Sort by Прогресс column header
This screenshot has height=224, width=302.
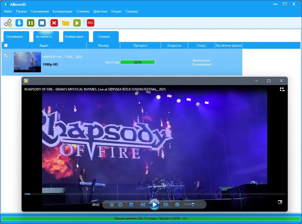pyautogui.click(x=140, y=46)
